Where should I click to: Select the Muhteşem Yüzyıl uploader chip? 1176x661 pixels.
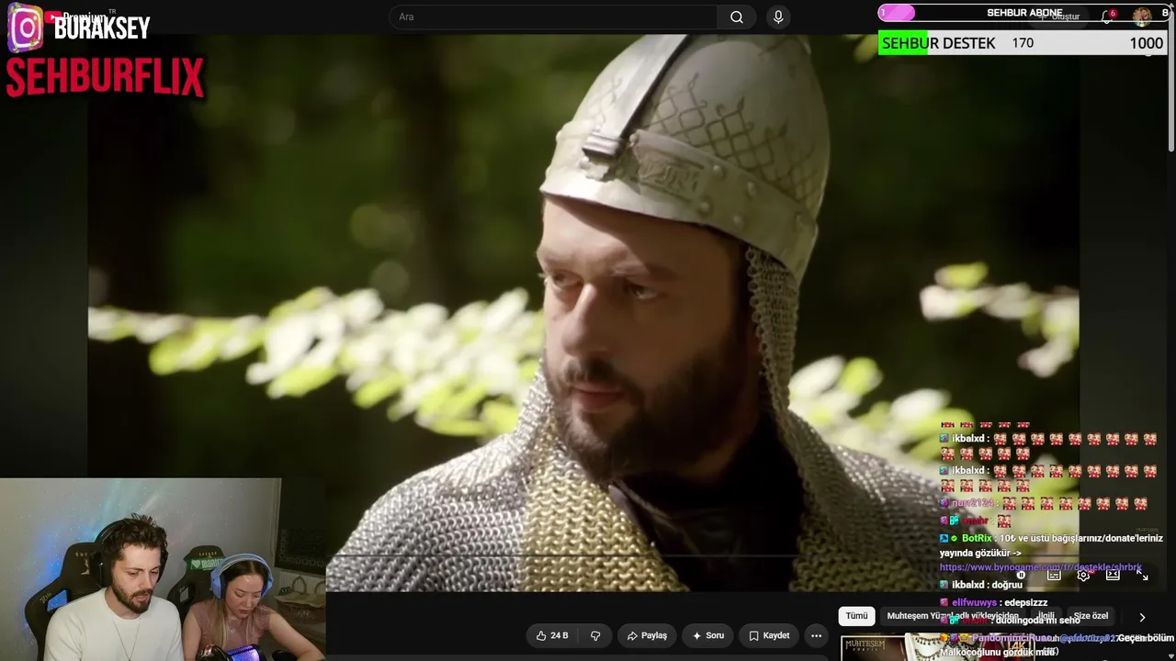(x=953, y=616)
